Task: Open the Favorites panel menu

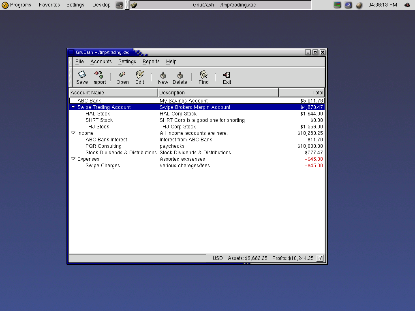Action: point(49,5)
